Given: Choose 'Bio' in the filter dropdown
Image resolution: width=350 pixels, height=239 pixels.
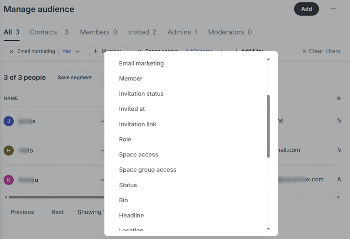Looking at the screenshot, I should tap(123, 200).
